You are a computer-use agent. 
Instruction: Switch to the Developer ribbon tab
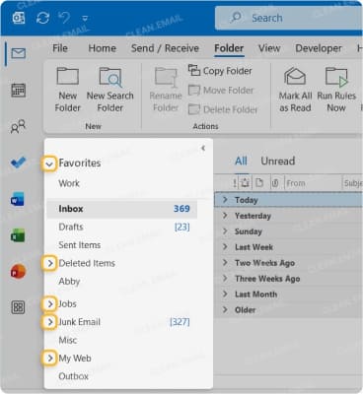tap(319, 48)
